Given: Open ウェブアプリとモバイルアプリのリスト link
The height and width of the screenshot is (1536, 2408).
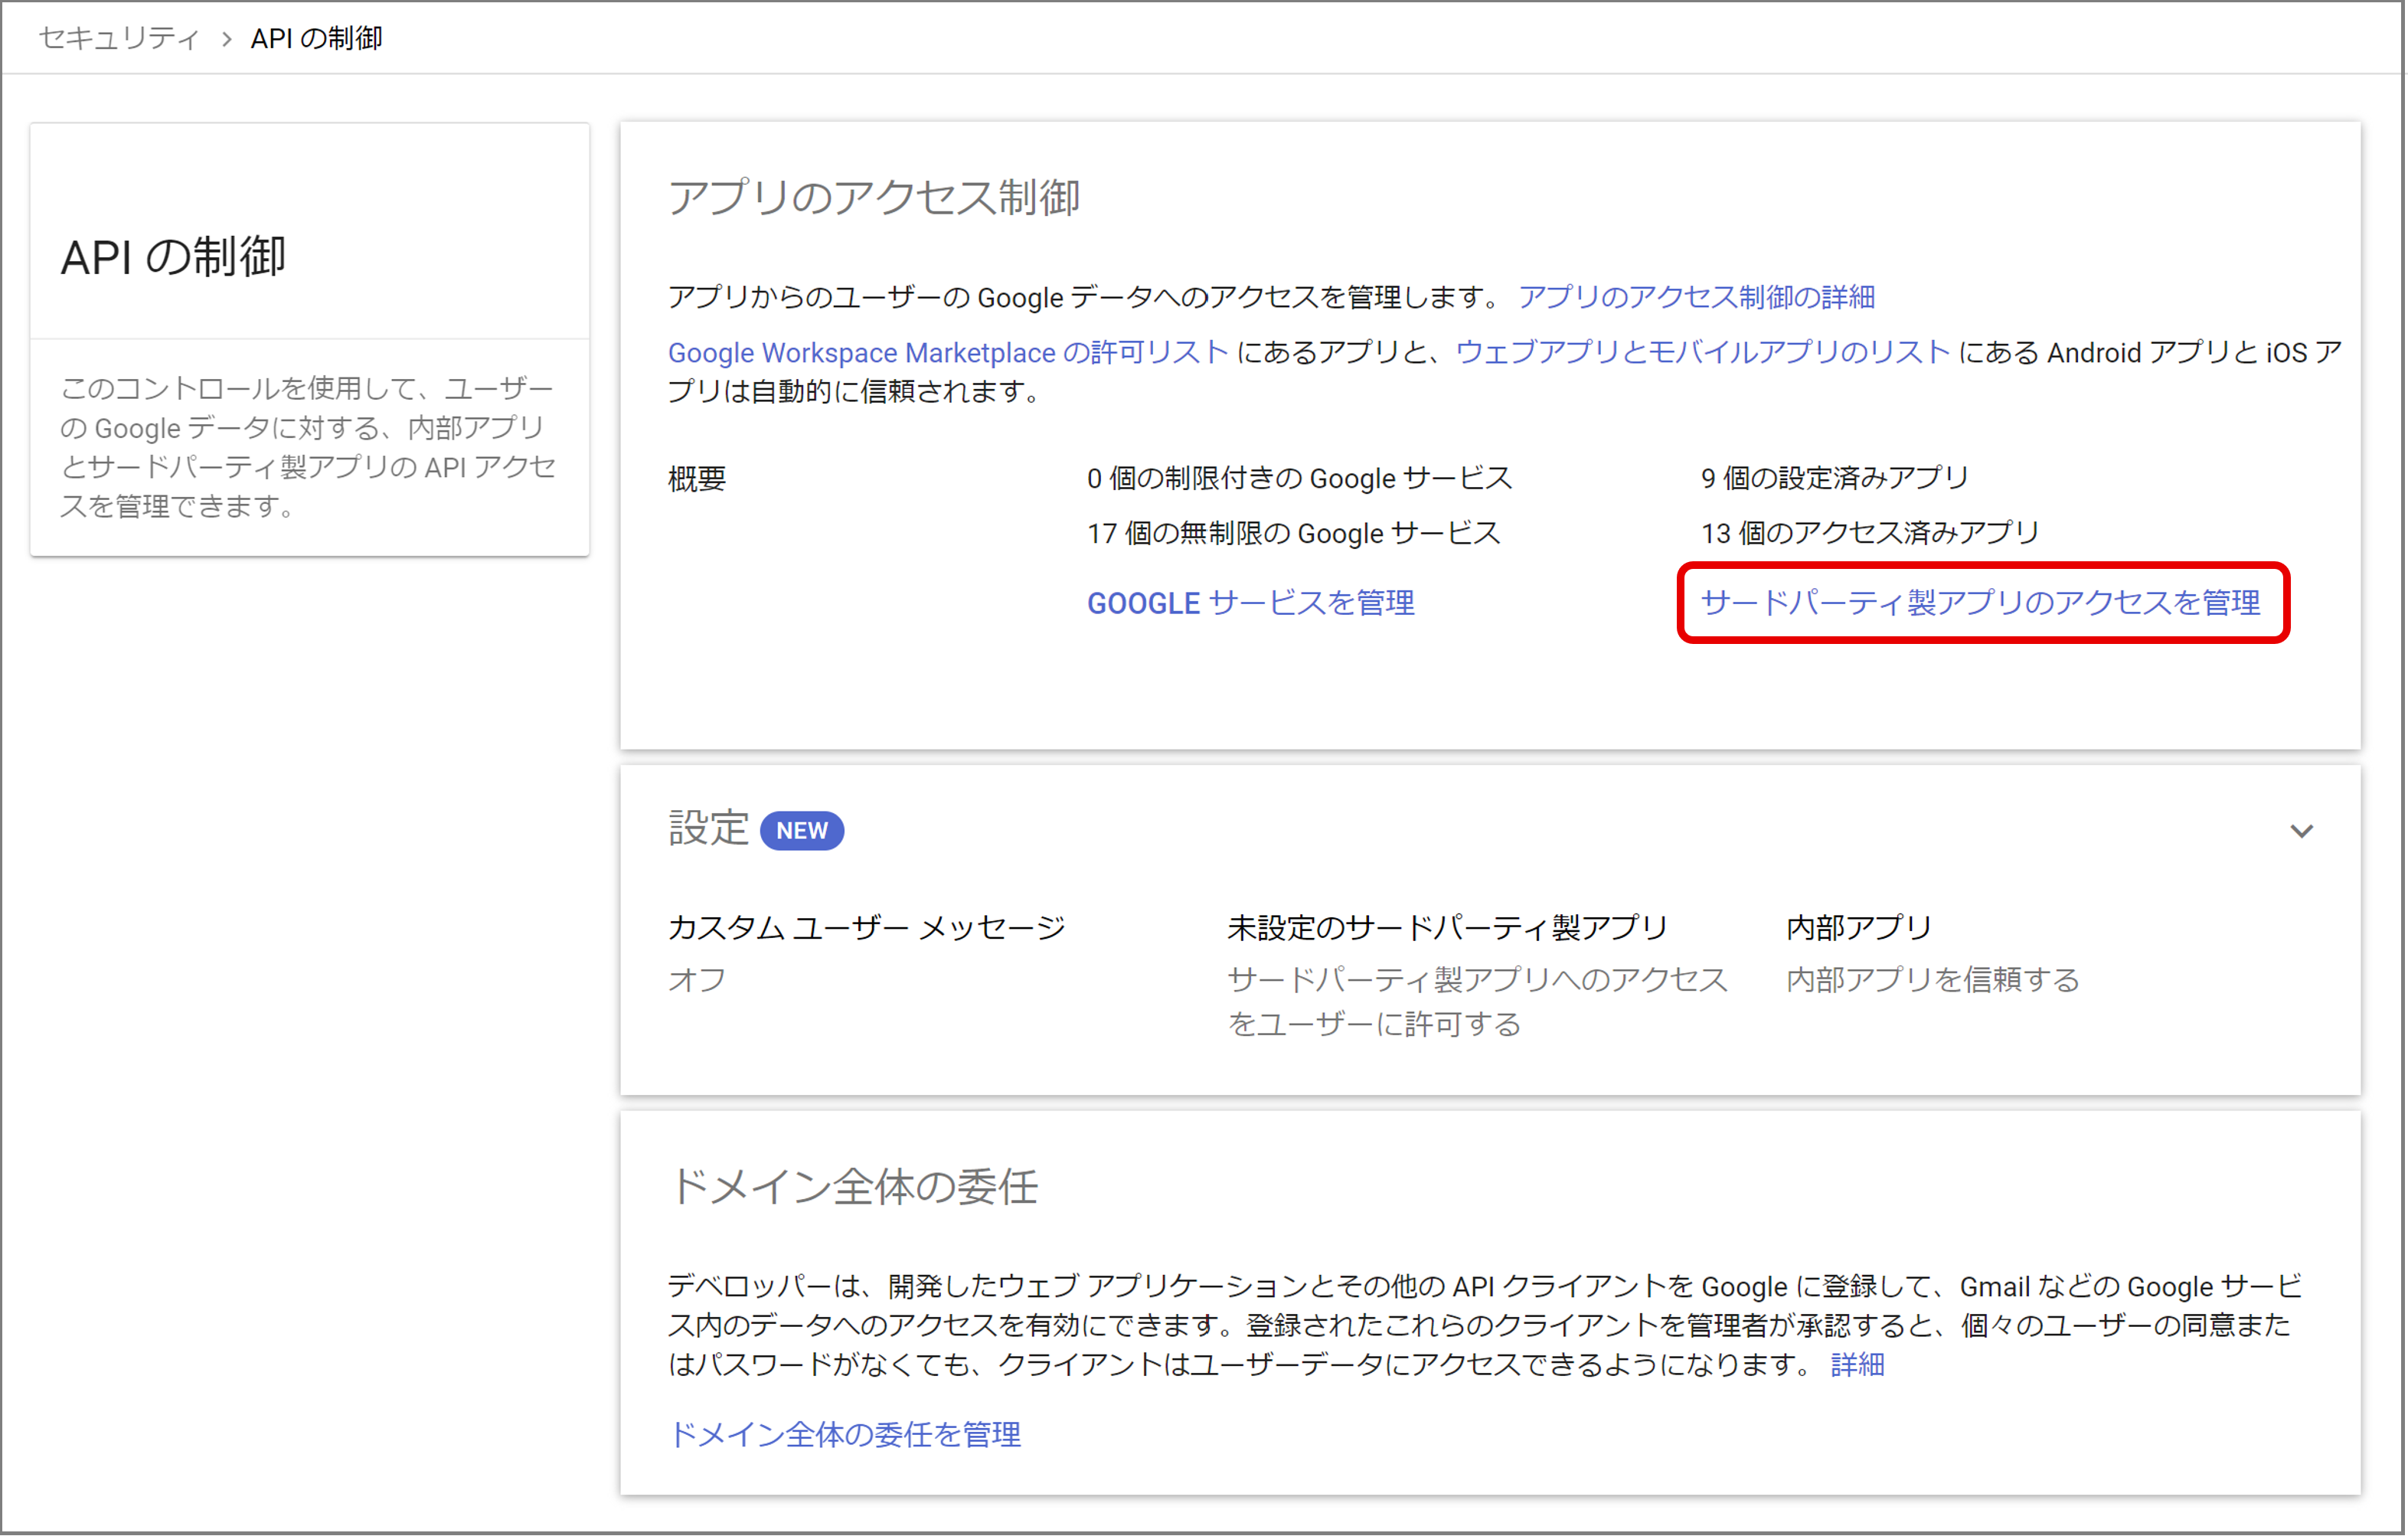Looking at the screenshot, I should 1702,352.
